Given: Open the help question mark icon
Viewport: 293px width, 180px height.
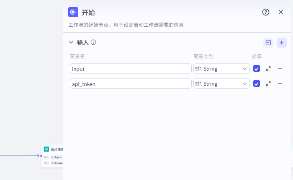Looking at the screenshot, I should point(266,12).
